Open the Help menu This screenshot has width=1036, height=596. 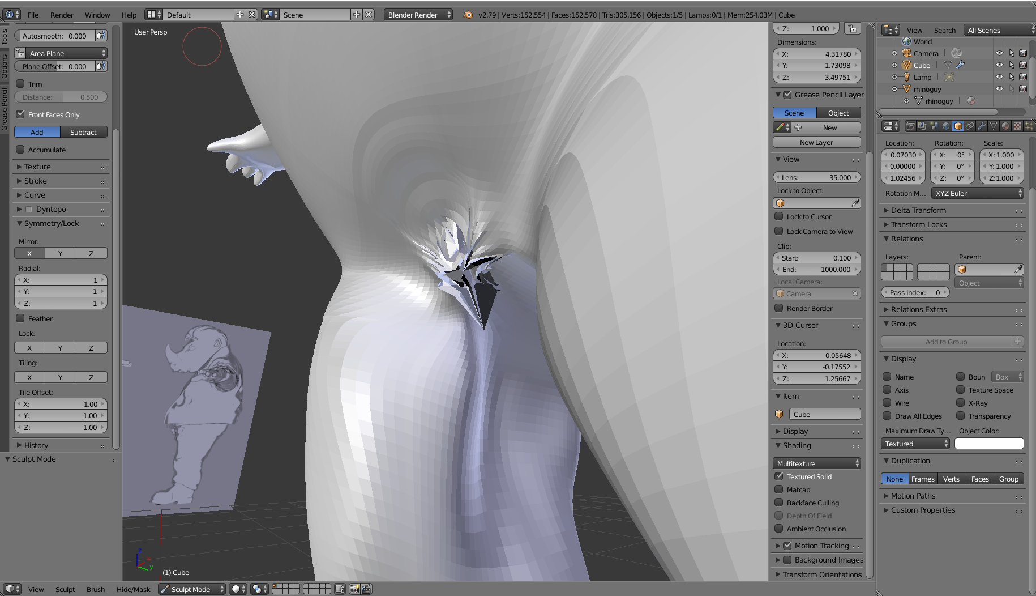[x=129, y=15]
